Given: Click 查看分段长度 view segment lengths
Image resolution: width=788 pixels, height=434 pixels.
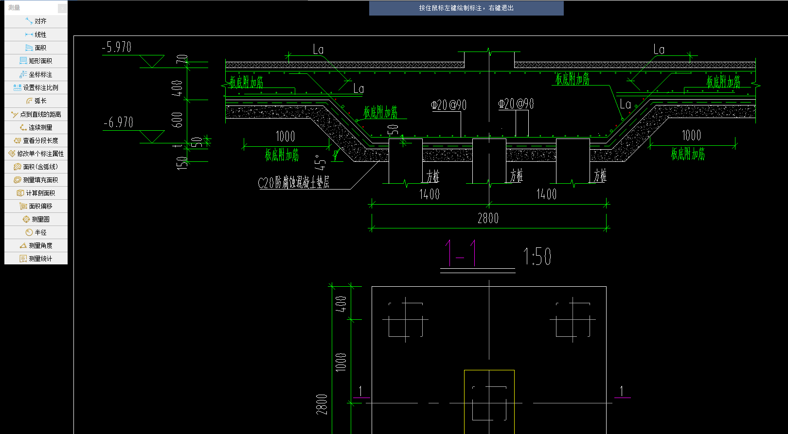Looking at the screenshot, I should point(36,140).
